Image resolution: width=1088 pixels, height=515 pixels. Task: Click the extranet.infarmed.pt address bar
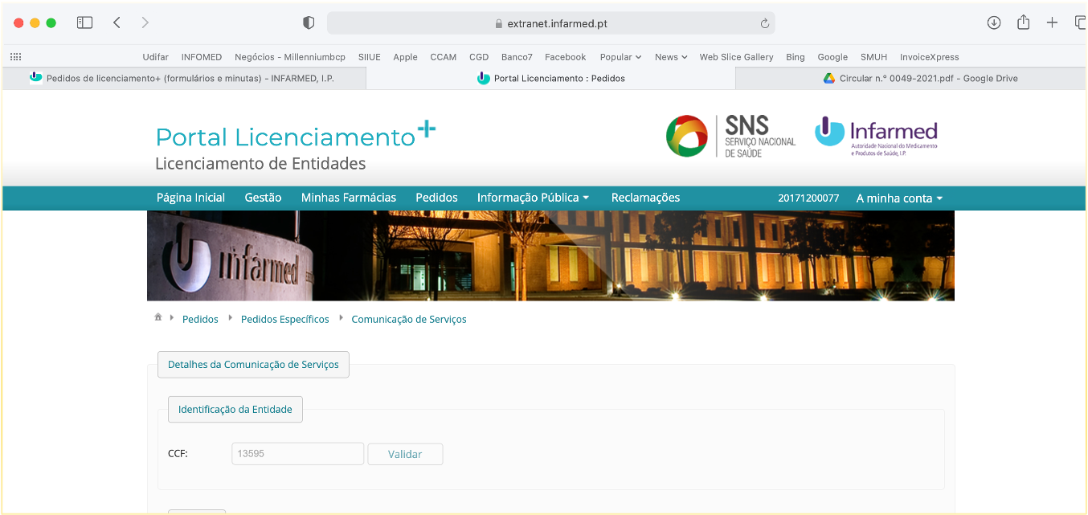pyautogui.click(x=550, y=23)
